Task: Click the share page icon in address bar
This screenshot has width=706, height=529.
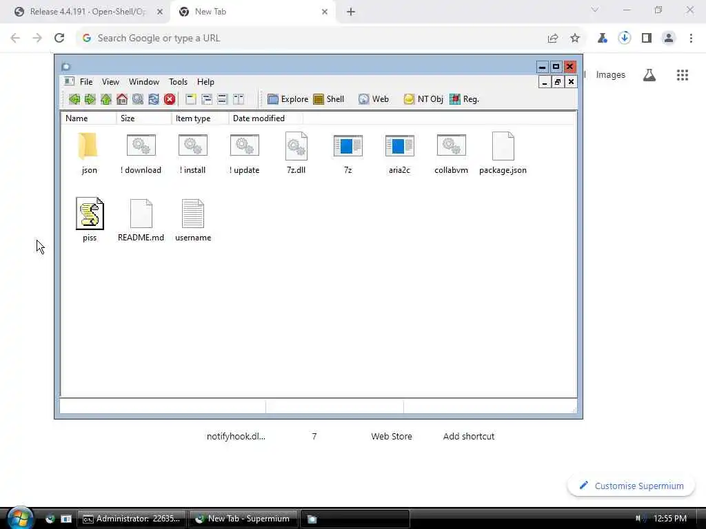Action: (553, 39)
